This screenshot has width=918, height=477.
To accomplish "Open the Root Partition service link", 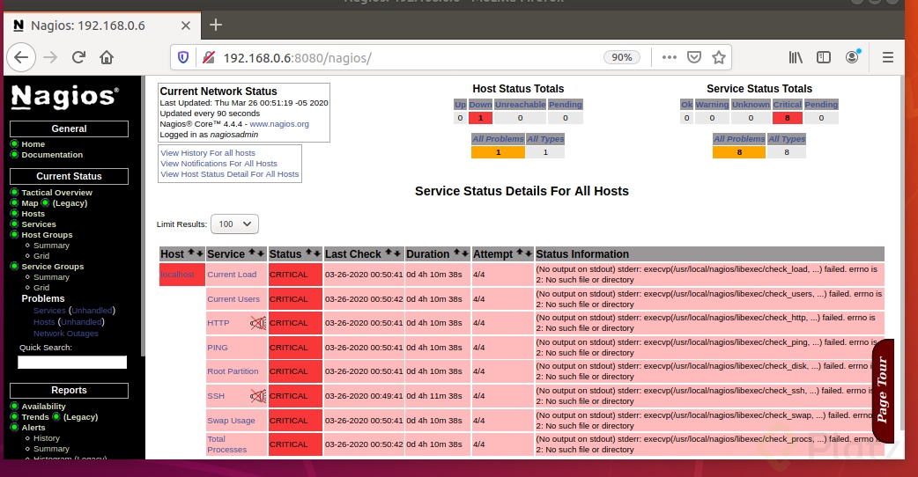I will pyautogui.click(x=233, y=371).
